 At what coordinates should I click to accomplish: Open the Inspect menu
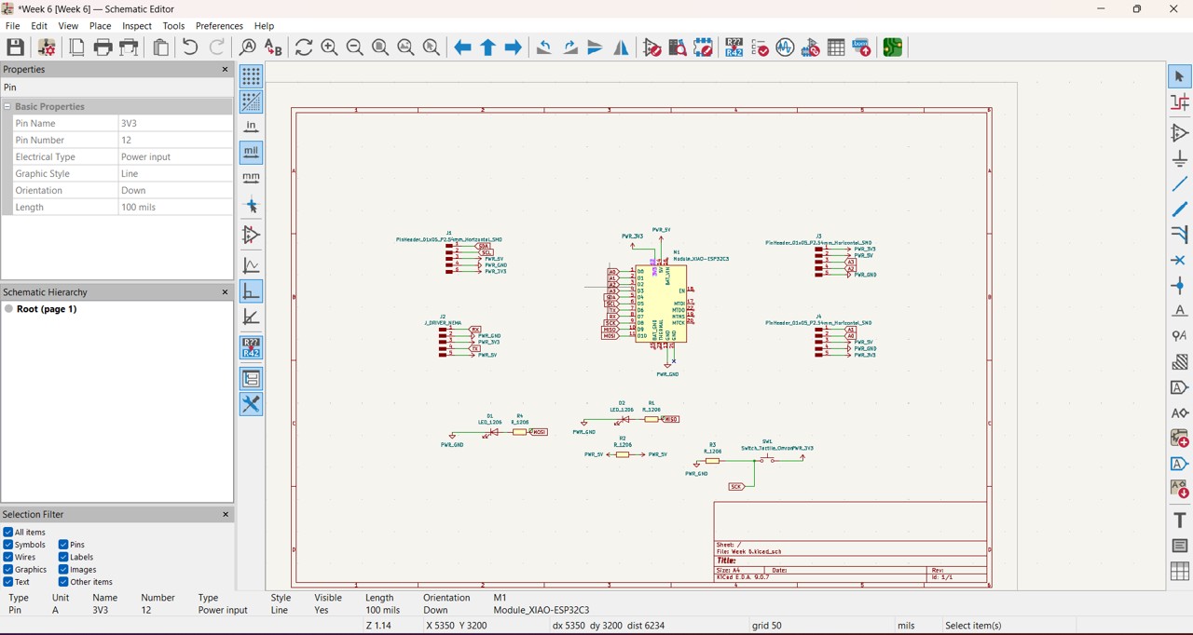pos(136,26)
